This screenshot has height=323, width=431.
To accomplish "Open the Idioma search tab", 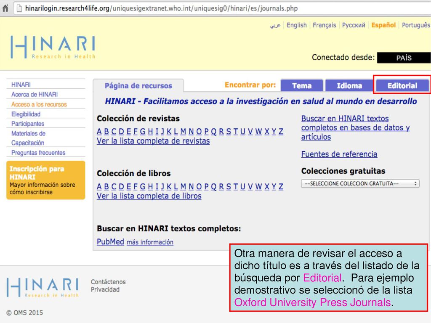I will [x=349, y=85].
